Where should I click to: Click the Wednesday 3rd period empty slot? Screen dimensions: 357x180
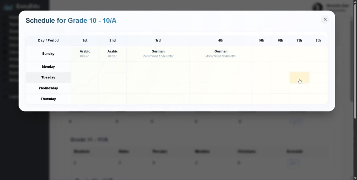pos(158,88)
